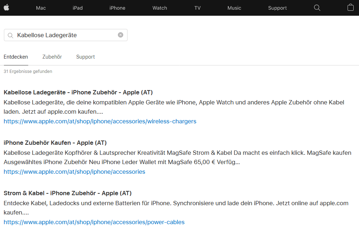The height and width of the screenshot is (227, 359).
Task: Open the Watch menu
Action: point(160,8)
